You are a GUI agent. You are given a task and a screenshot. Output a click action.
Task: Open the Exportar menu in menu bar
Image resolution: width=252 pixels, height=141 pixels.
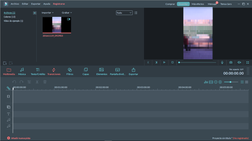[36, 4]
